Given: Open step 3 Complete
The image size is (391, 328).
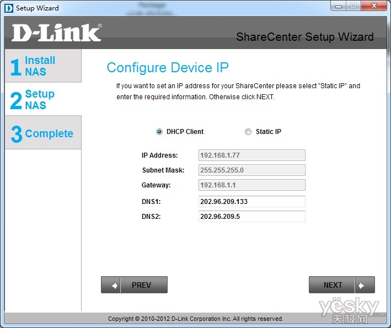Looking at the screenshot, I should [x=43, y=133].
